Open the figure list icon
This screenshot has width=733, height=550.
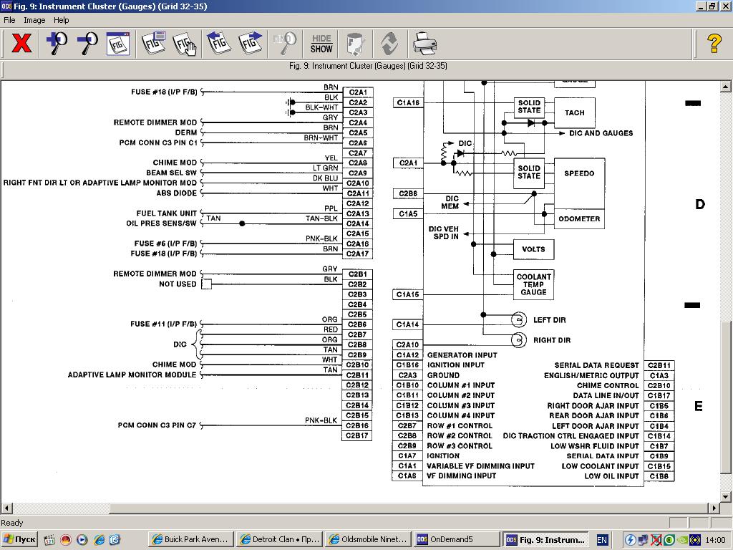tap(153, 44)
